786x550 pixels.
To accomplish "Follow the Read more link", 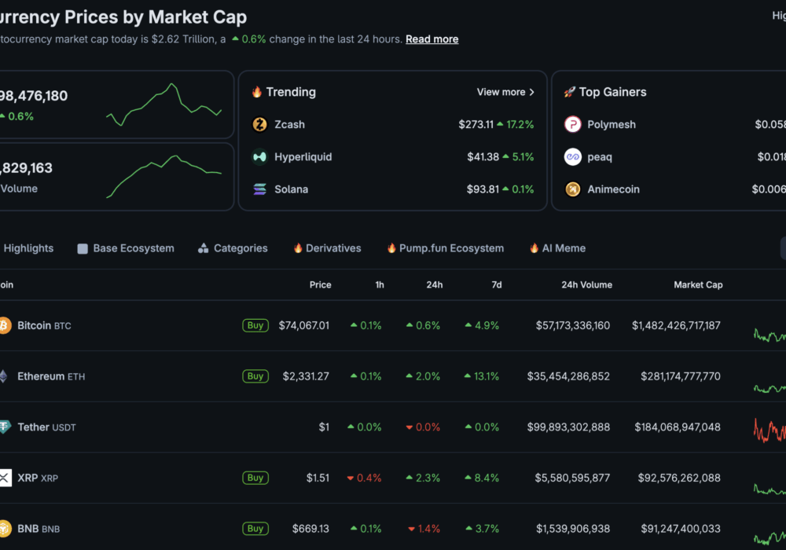I will click(x=432, y=39).
